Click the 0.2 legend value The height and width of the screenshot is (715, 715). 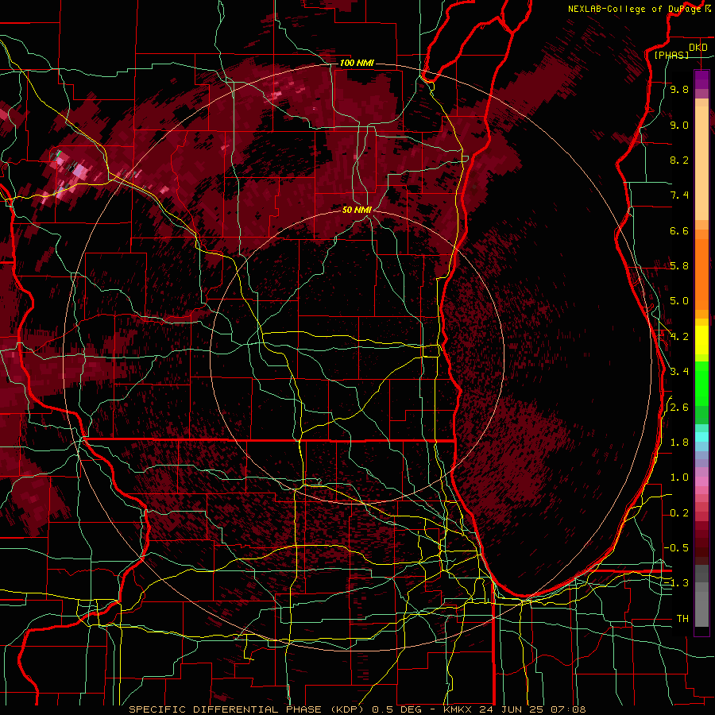pyautogui.click(x=679, y=513)
